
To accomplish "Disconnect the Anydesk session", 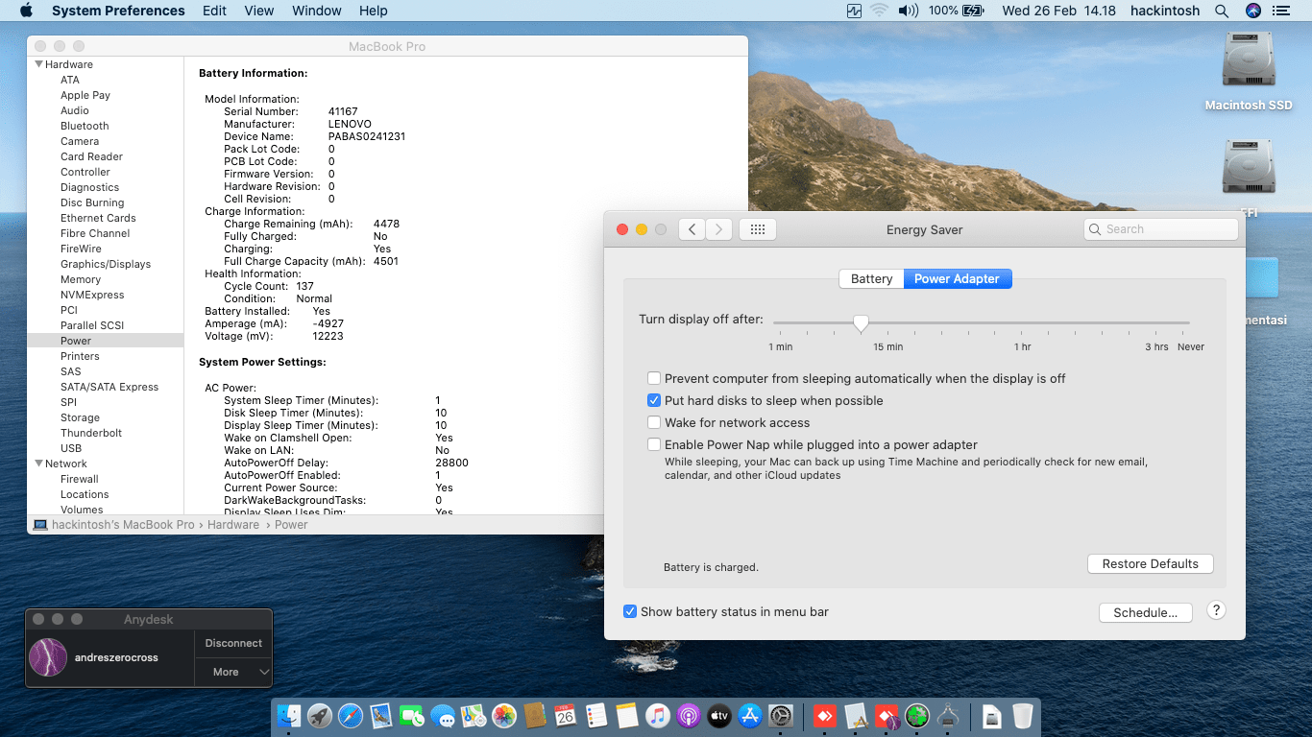I will (x=233, y=643).
